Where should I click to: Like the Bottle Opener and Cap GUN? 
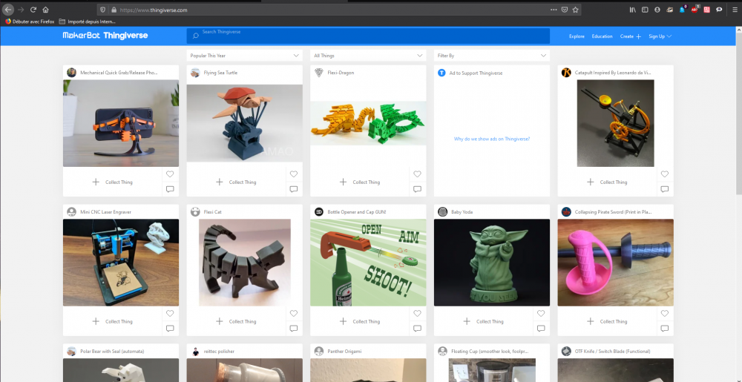(417, 314)
